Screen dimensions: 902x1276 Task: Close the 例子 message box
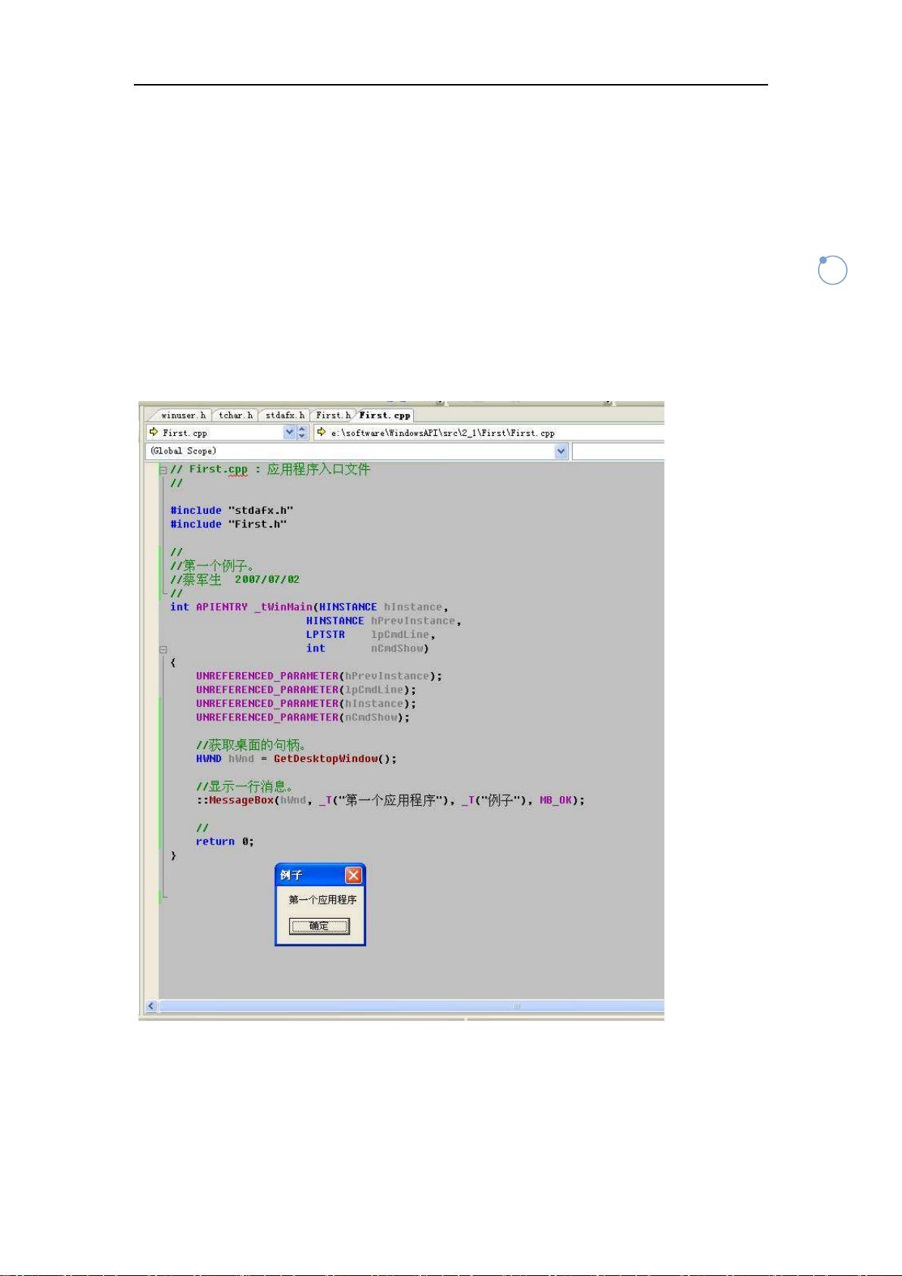(x=353, y=875)
